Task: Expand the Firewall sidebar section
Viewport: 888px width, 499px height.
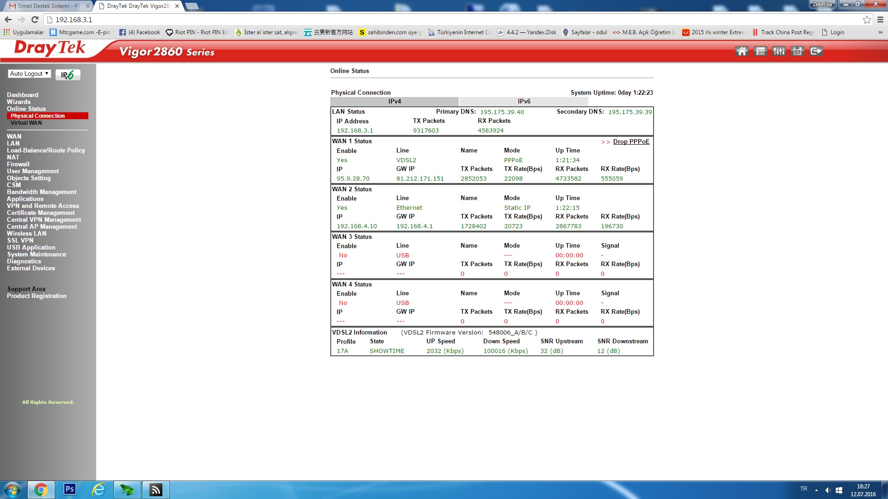Action: tap(18, 164)
